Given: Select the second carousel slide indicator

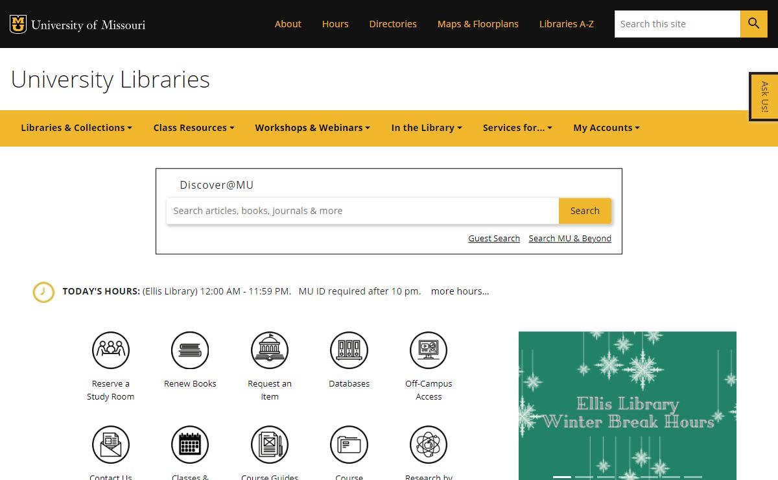Looking at the screenshot, I should coord(584,477).
